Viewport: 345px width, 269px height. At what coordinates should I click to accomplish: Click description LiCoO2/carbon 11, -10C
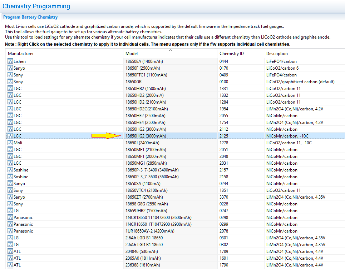(289, 143)
